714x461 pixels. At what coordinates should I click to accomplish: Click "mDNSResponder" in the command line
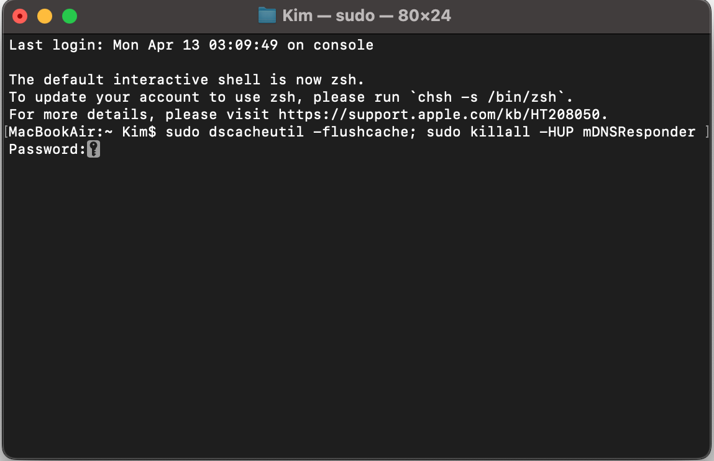(639, 132)
